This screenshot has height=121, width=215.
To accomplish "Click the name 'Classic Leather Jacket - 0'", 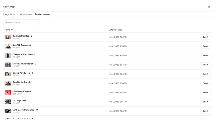I will [24, 64].
